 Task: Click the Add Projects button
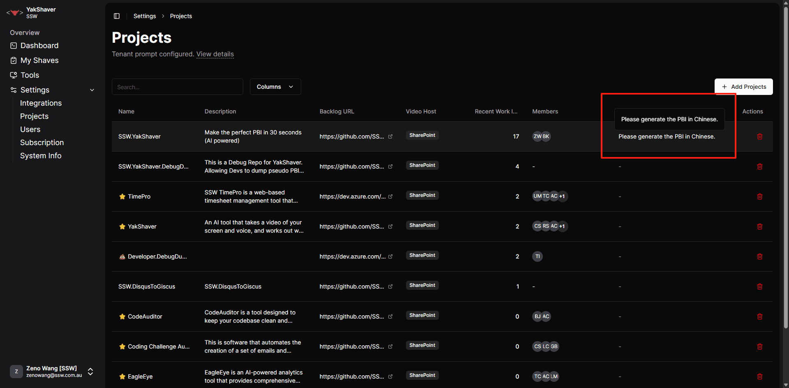743,87
